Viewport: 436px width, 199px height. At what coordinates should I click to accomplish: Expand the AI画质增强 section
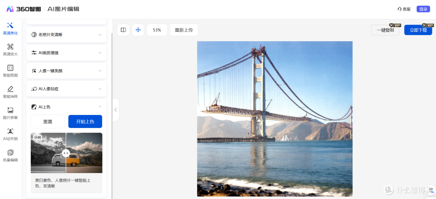(100, 53)
